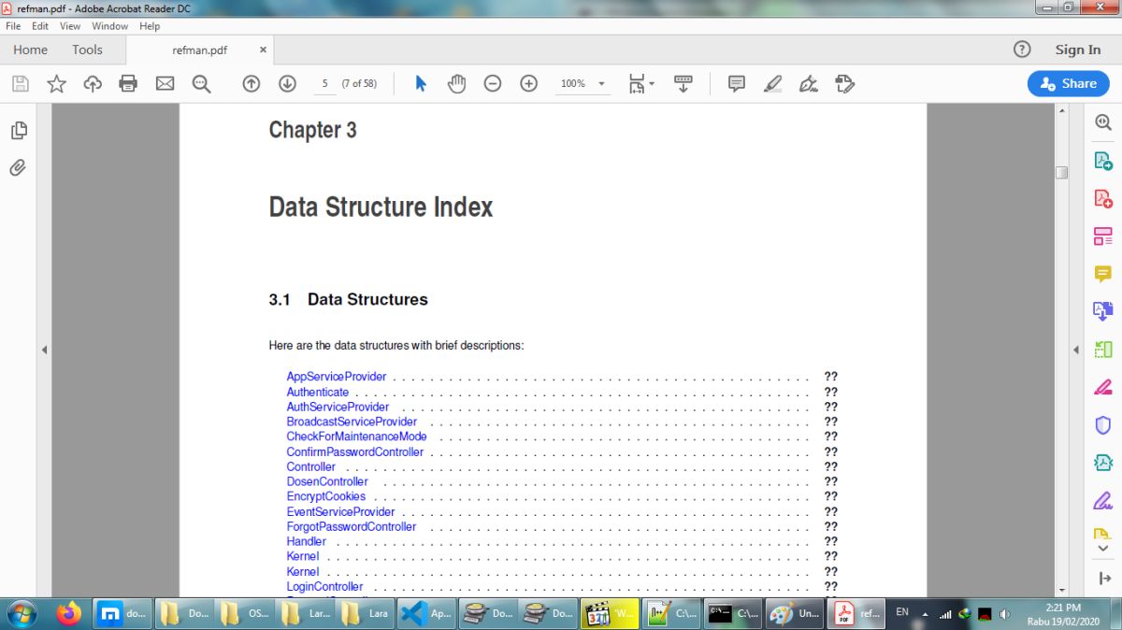Follow the BroadcastServiceProvider link

352,422
